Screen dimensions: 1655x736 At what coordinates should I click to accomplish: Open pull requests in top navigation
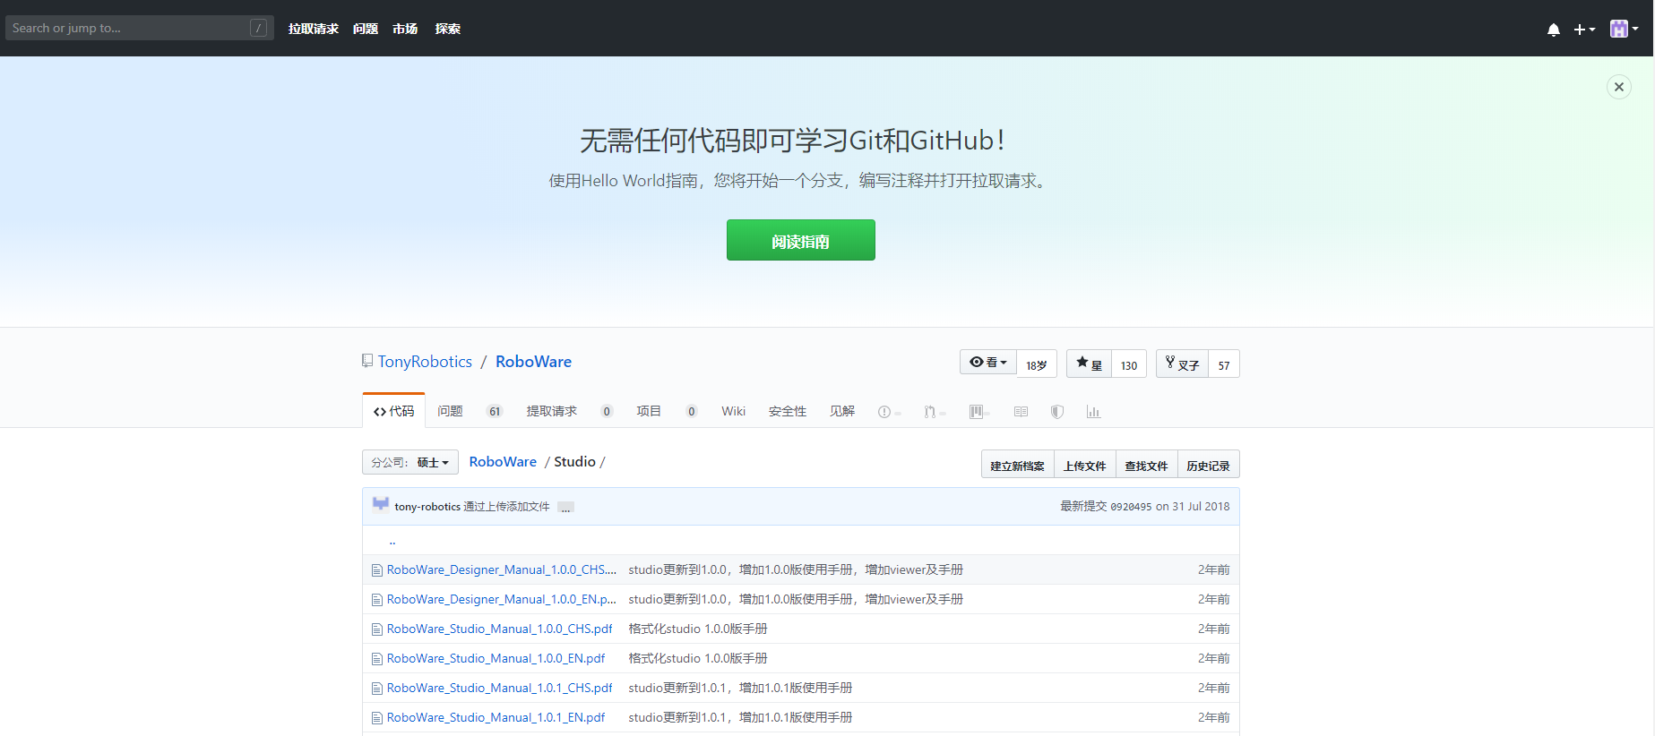(314, 29)
